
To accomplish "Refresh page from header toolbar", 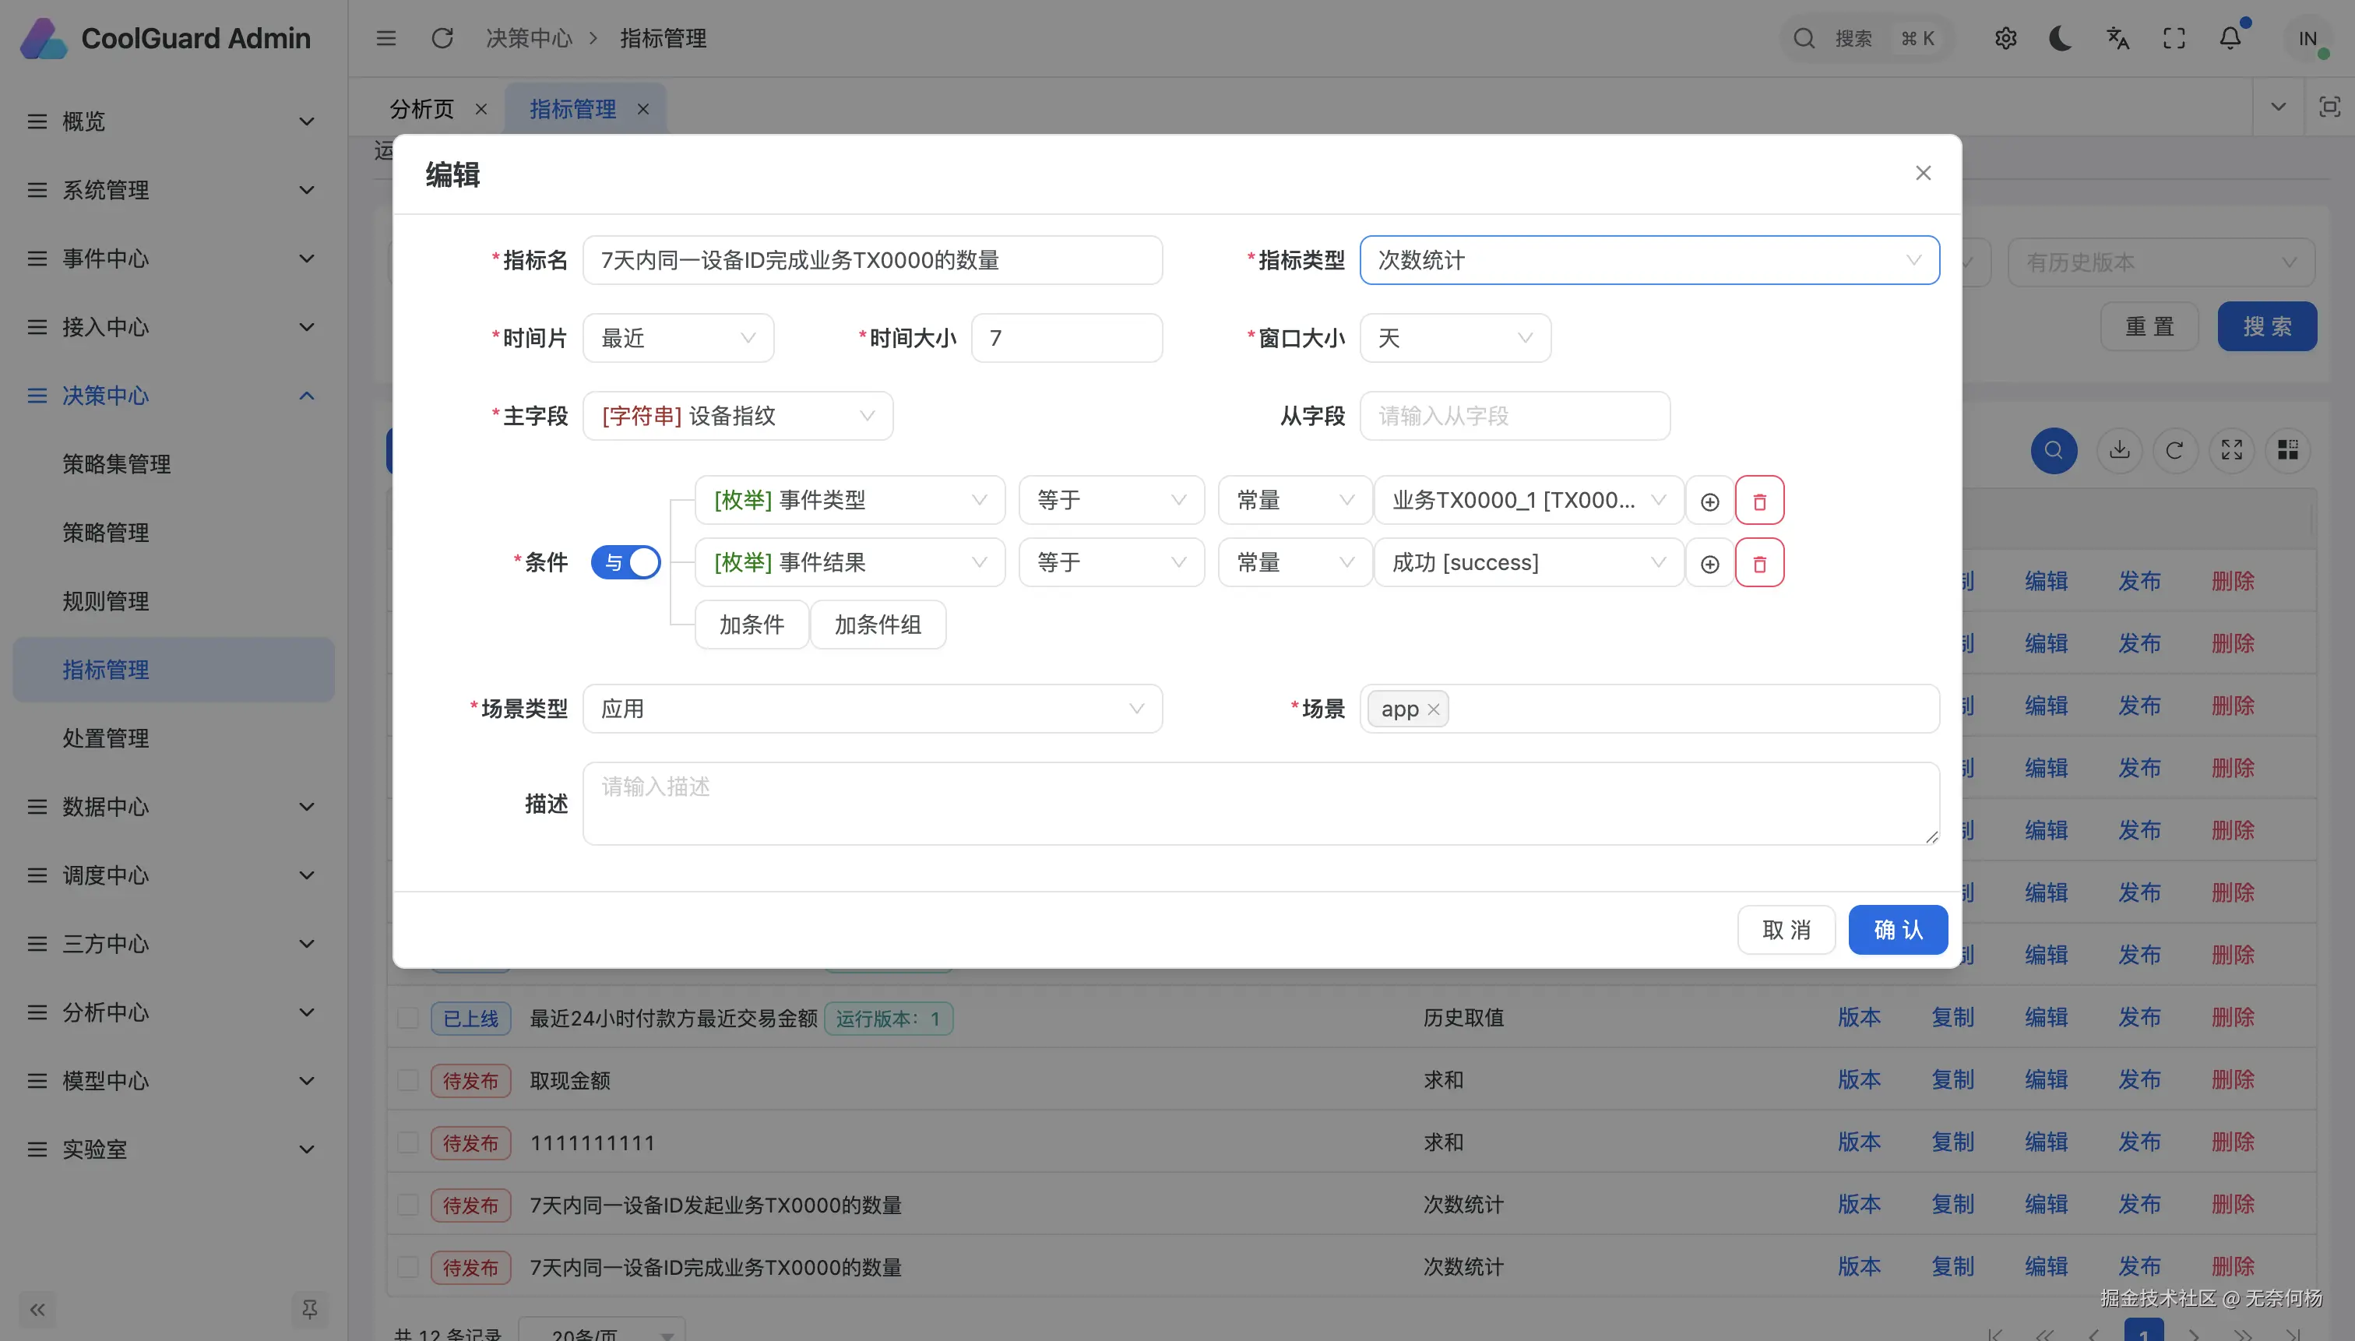I will coord(442,39).
